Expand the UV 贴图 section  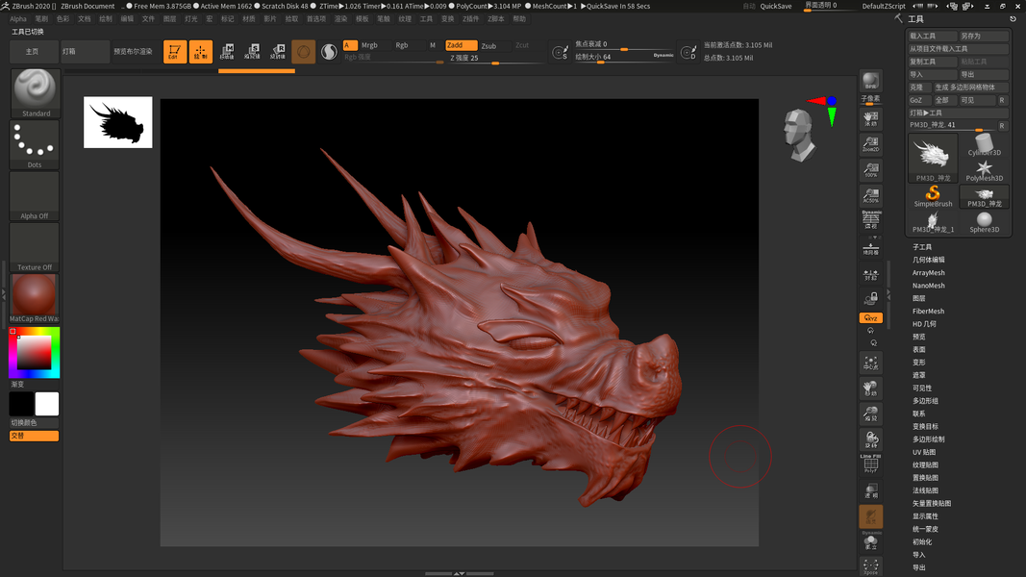coord(924,452)
